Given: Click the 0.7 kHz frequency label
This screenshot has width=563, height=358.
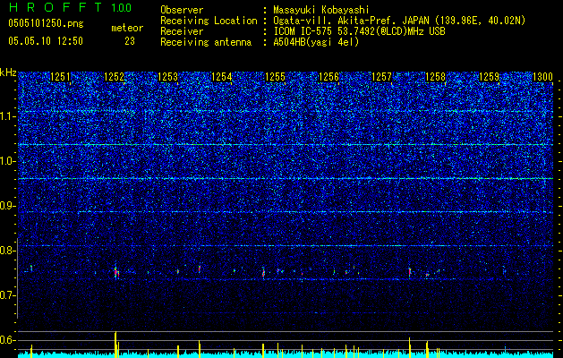Looking at the screenshot, I should tap(8, 295).
